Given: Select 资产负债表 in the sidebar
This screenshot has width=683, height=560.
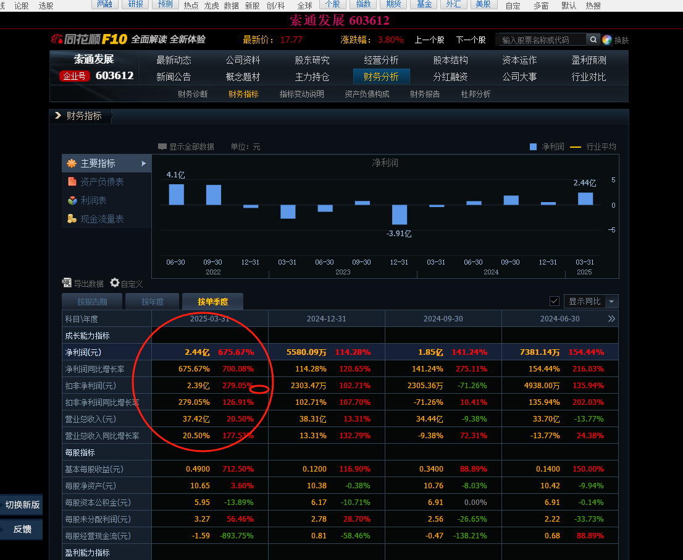Looking at the screenshot, I should [x=102, y=182].
